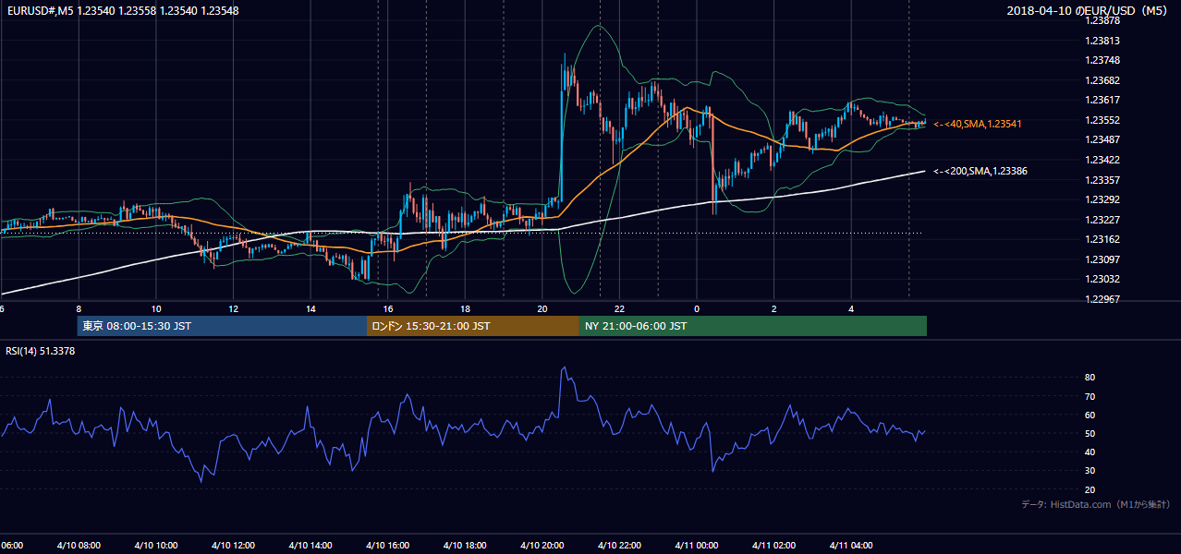1181x554 pixels.
Task: Click price axis value 1.23097
Action: coord(1102,259)
